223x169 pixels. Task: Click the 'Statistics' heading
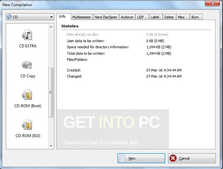[70, 26]
